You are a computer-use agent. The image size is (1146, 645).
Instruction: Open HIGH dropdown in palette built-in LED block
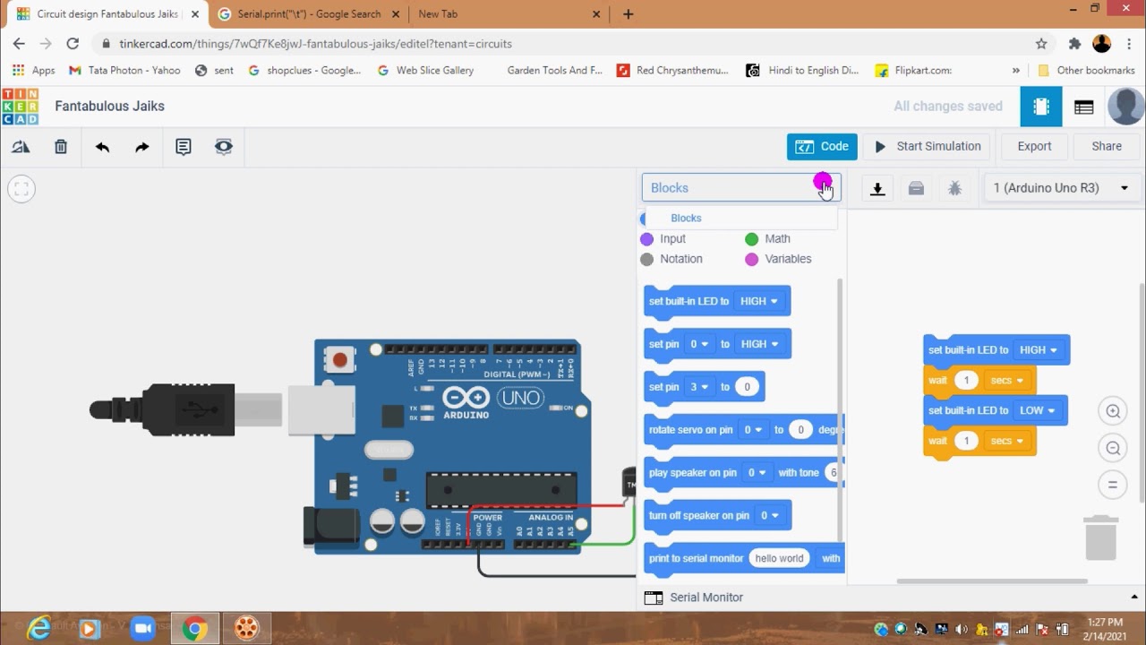(x=759, y=302)
